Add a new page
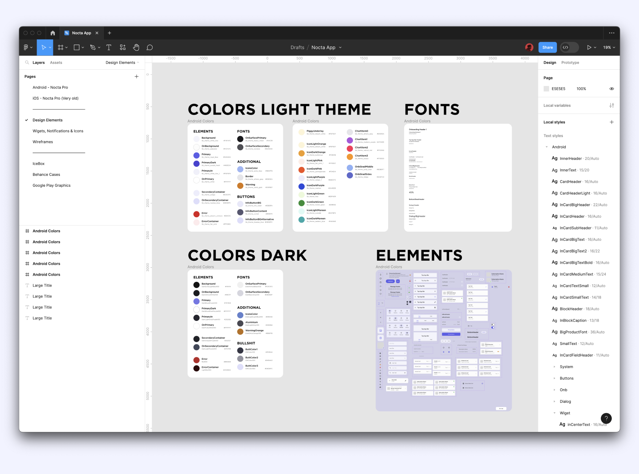This screenshot has width=639, height=474. point(137,77)
